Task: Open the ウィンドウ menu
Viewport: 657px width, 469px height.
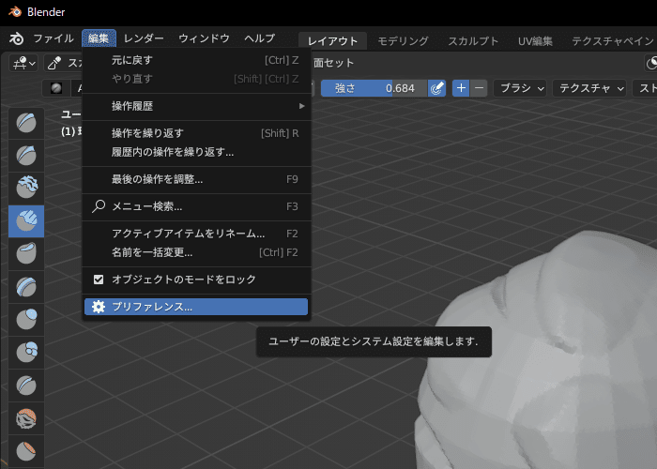Action: 204,38
